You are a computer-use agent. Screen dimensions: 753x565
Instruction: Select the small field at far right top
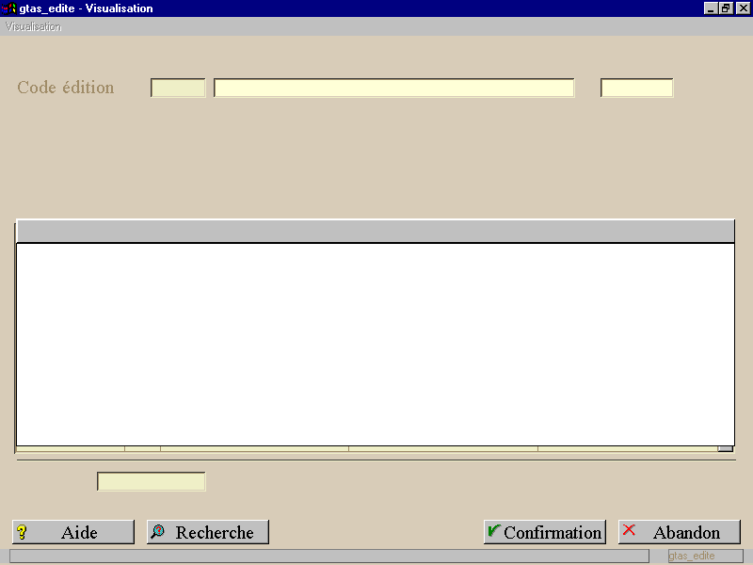click(x=637, y=88)
